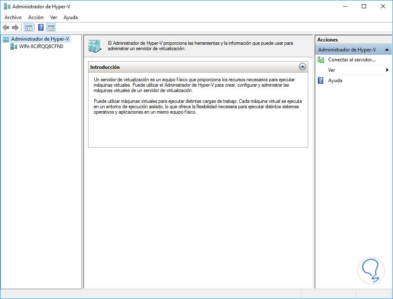Click the Ver action in Acciones pane
Image resolution: width=393 pixels, height=299 pixels.
point(332,70)
